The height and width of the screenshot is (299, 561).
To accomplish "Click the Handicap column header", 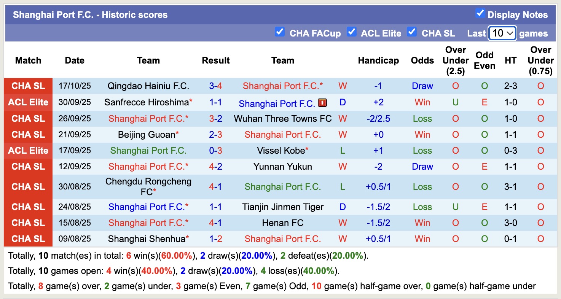I will coord(378,60).
